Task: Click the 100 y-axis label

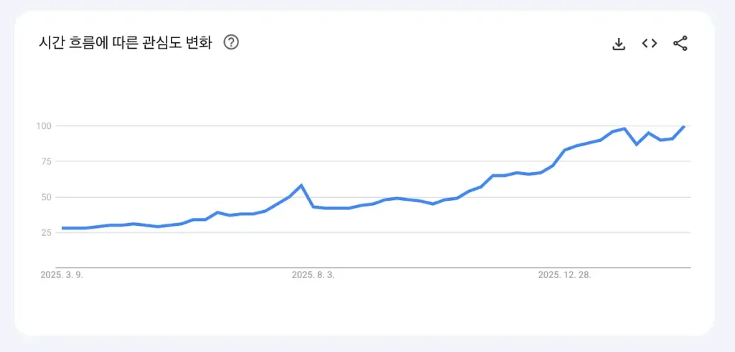Action: point(45,126)
